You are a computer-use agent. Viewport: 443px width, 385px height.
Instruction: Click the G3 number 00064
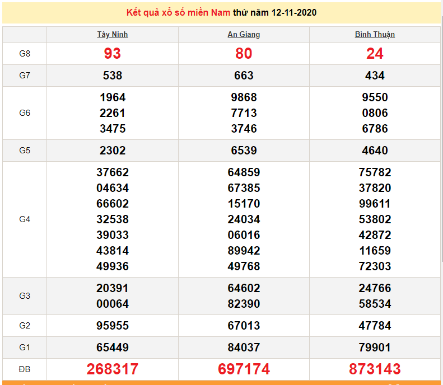(x=113, y=304)
